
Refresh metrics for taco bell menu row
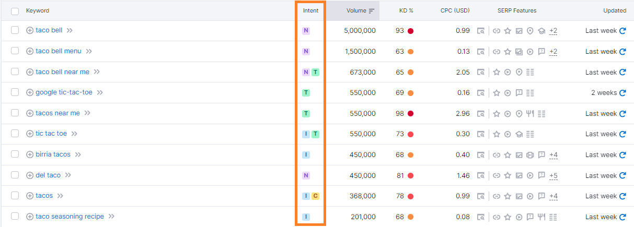[623, 52]
